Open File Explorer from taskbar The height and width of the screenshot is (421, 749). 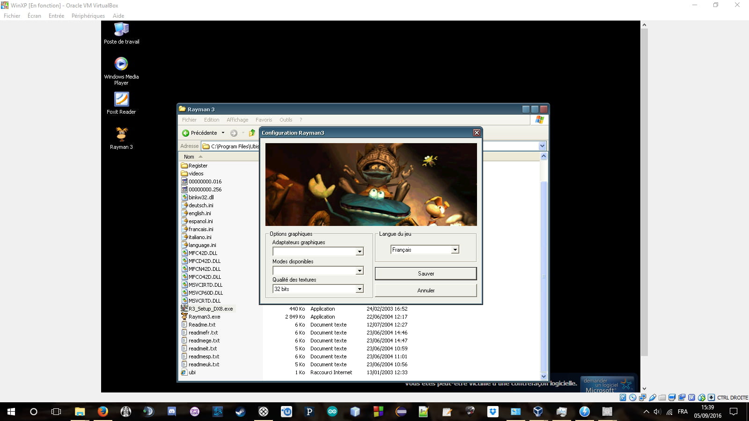80,412
